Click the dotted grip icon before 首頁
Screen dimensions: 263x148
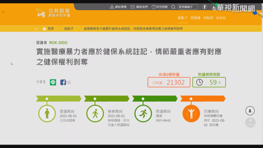(x=36, y=29)
